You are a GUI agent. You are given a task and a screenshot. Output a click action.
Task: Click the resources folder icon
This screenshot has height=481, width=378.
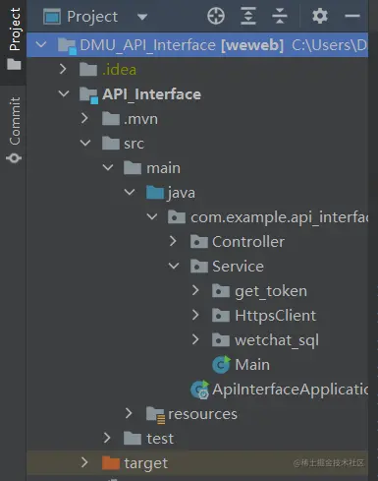[155, 414]
